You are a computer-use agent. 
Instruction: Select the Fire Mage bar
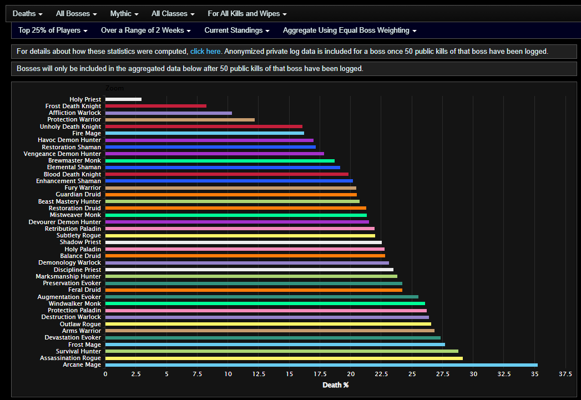pos(205,133)
